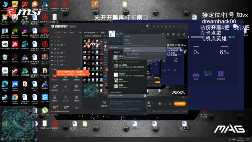Image resolution: width=252 pixels, height=142 pixels.
Task: Select Online status in Steam menu
Action: point(127,36)
